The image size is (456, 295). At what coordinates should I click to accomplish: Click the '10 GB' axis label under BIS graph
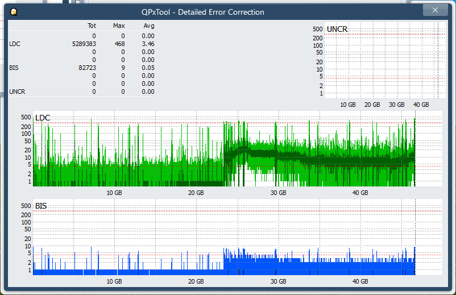click(x=114, y=281)
